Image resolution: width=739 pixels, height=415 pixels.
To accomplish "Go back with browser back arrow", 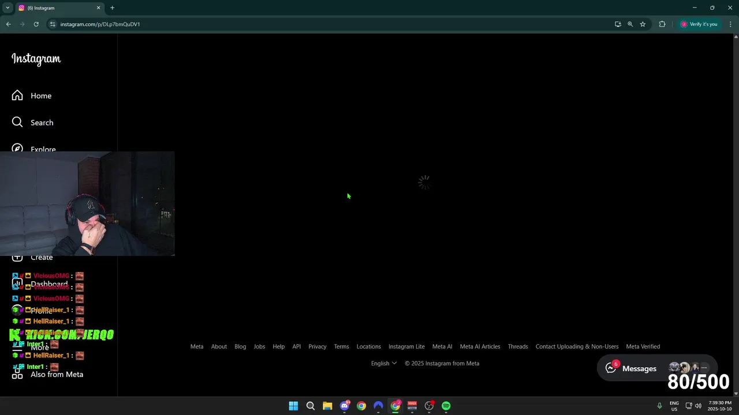I will [x=8, y=24].
